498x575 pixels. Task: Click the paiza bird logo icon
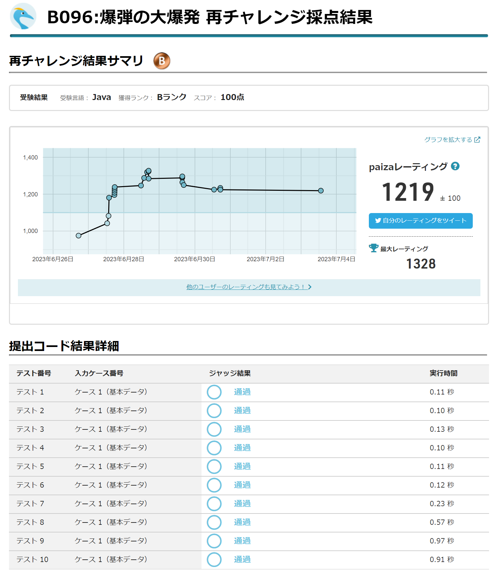coord(23,17)
